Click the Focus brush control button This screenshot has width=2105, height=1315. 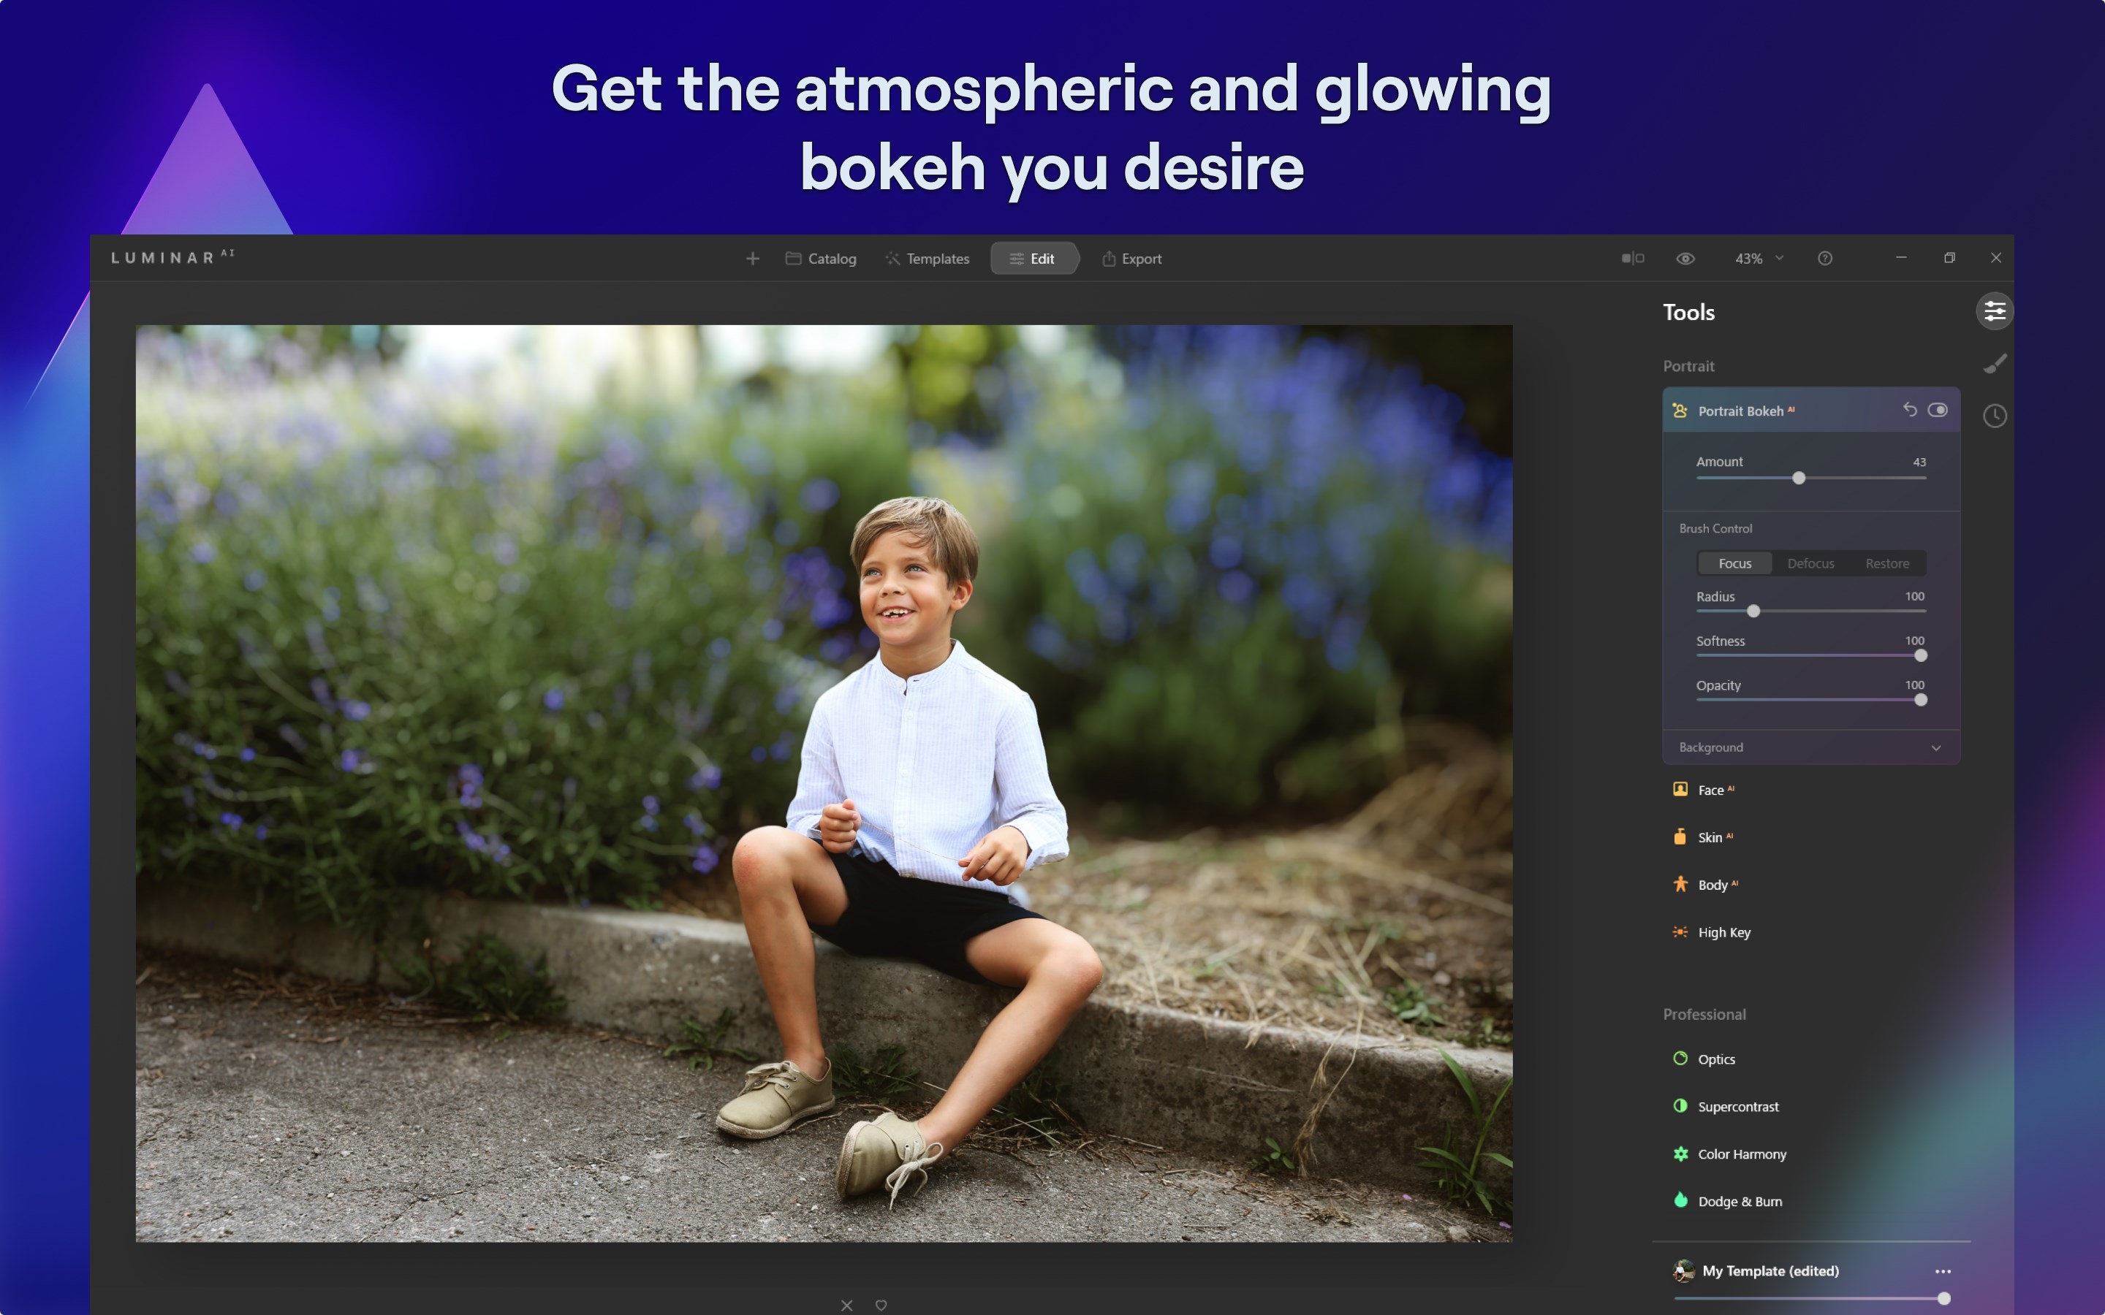(1732, 562)
